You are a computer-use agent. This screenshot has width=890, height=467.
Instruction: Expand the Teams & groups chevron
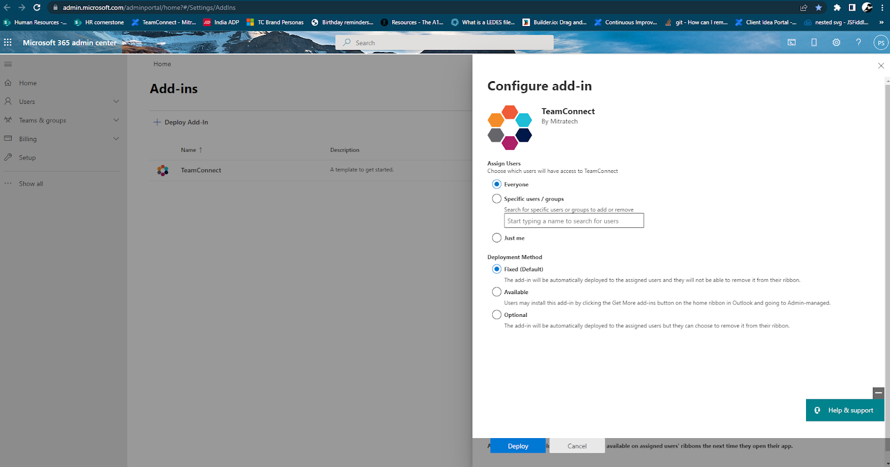[x=116, y=120]
